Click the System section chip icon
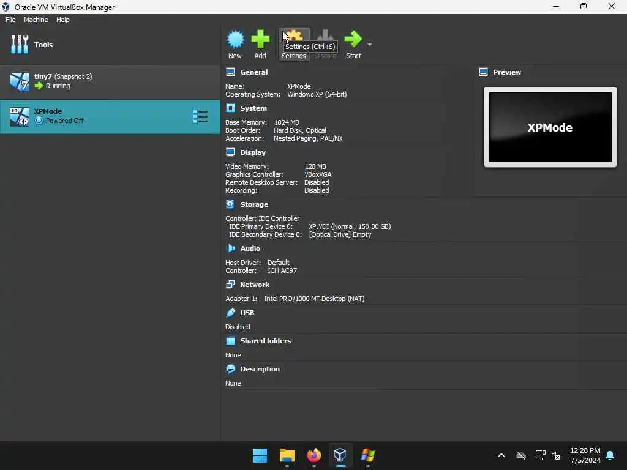627x470 pixels. click(x=230, y=108)
